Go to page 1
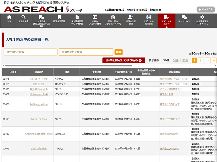 tap(194, 60)
